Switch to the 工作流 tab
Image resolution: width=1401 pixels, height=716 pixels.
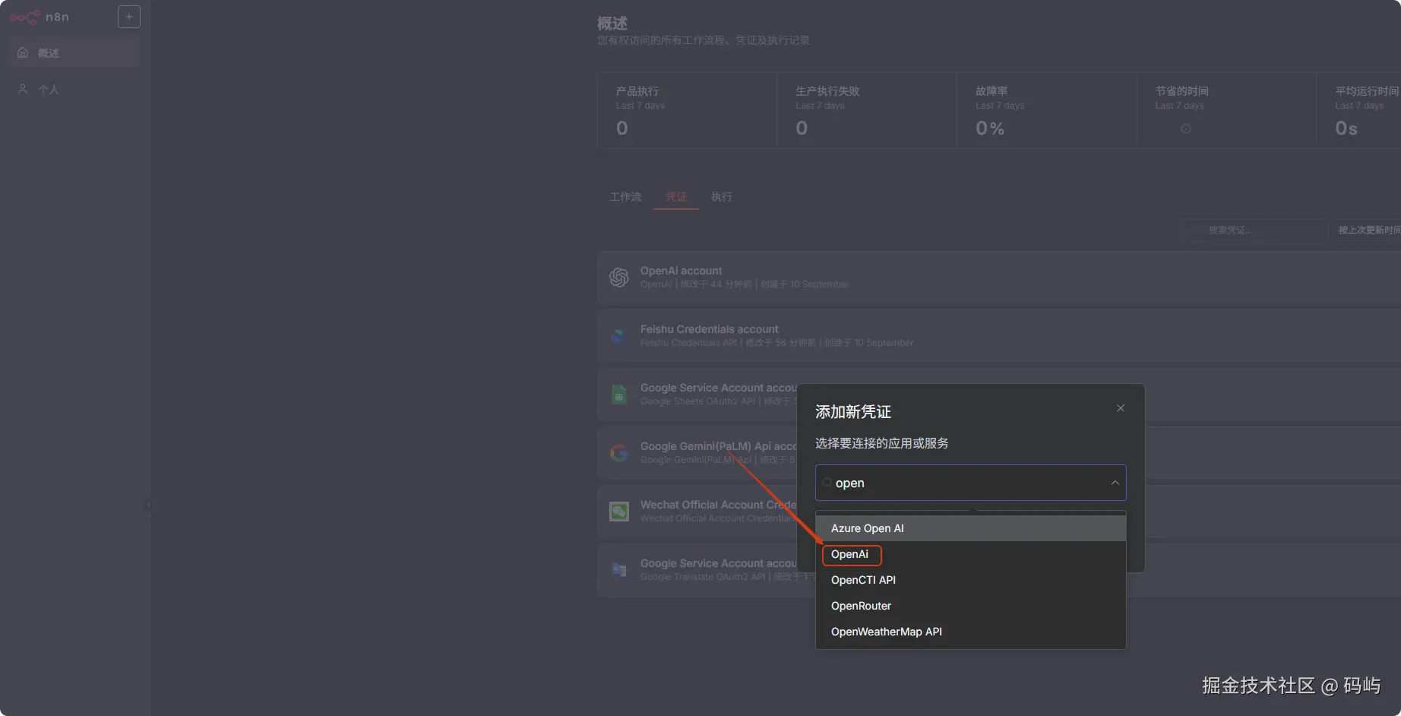coord(625,197)
